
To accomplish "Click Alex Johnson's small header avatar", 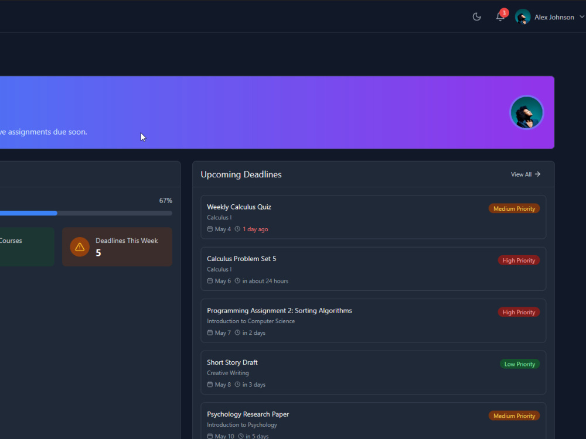I will [x=523, y=17].
